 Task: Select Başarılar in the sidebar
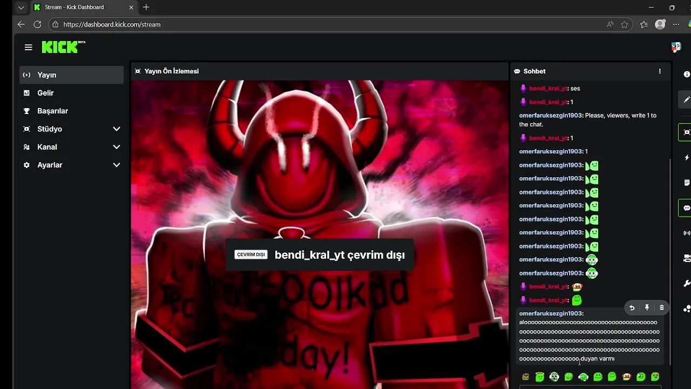71,111
